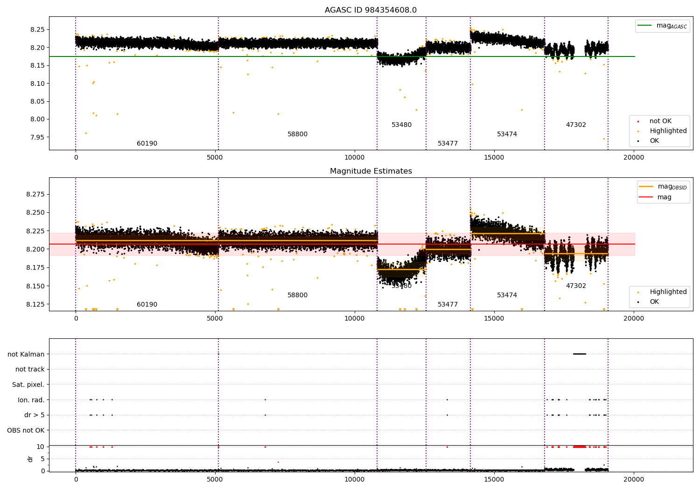Screen dimensions: 700x490
Task: Click observation label 58800 in the top plot
Action: tap(297, 134)
